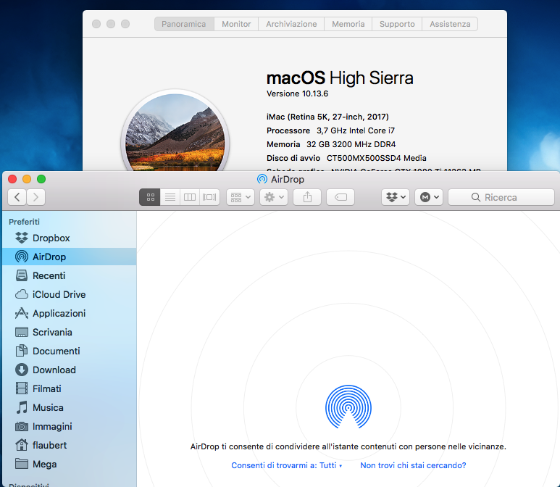Viewport: 560px width, 487px height.
Task: Open the Mega toolbar dropdown
Action: click(429, 197)
